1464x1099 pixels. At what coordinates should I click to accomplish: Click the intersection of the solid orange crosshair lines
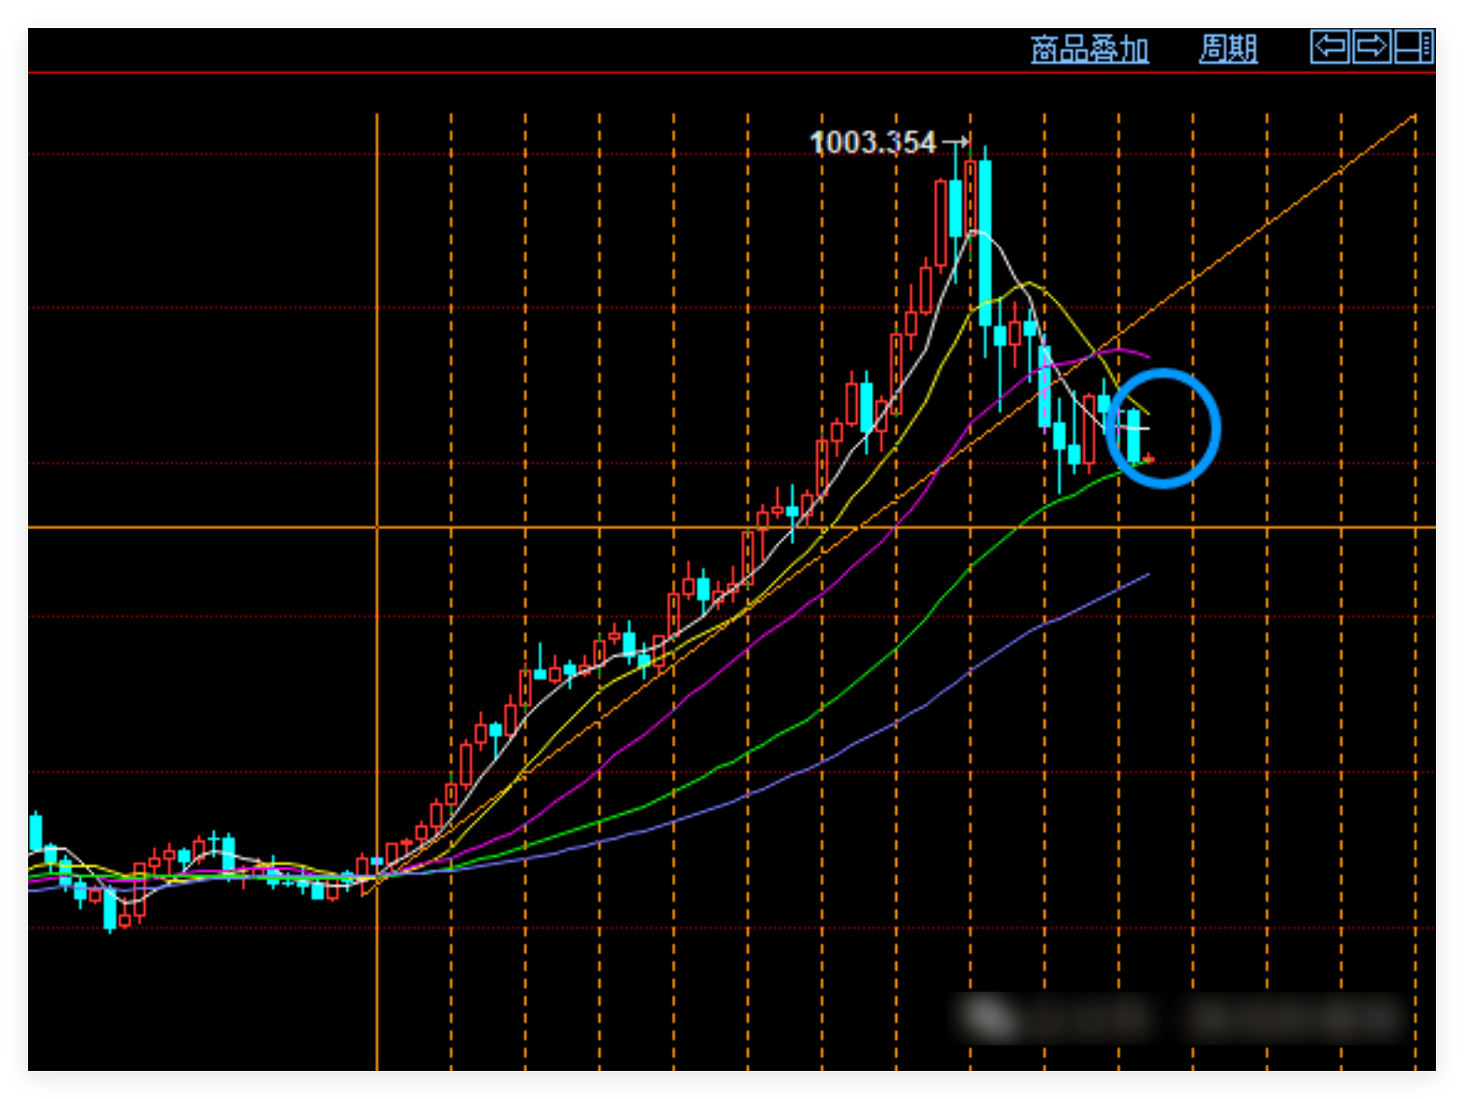coord(377,528)
